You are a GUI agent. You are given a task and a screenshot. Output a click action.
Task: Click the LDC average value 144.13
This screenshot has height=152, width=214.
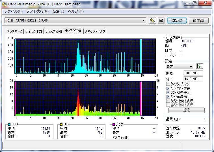[46, 129]
